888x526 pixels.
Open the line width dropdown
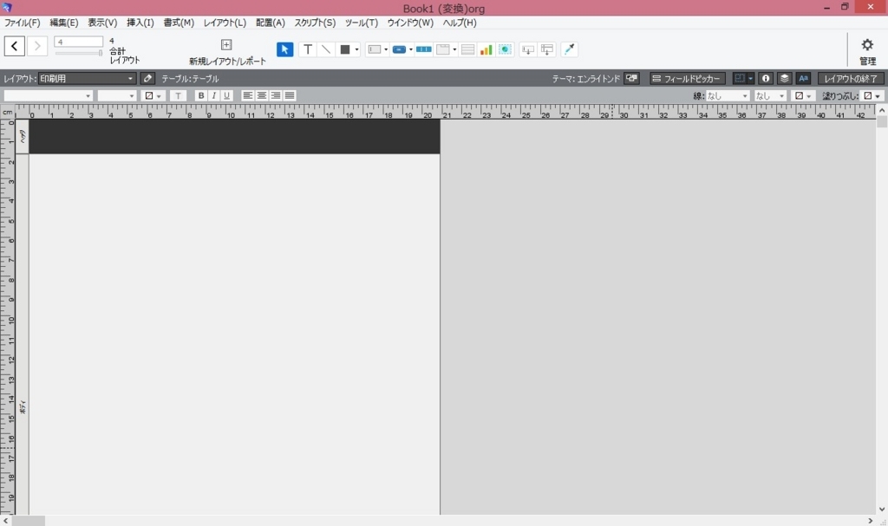pyautogui.click(x=770, y=95)
